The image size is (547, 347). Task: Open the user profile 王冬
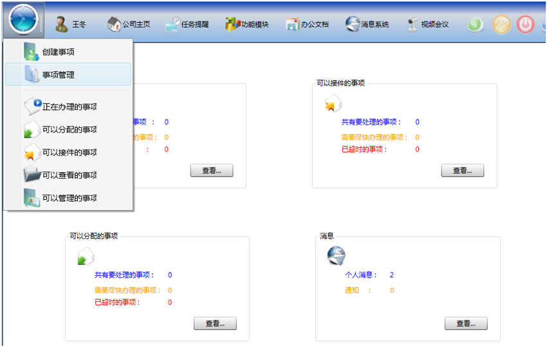(71, 24)
